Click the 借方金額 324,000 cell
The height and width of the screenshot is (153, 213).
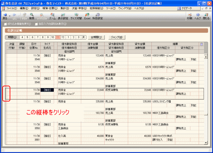93,78
